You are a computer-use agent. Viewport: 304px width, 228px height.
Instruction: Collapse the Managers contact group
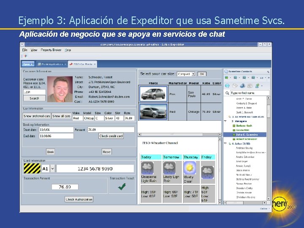225,121
